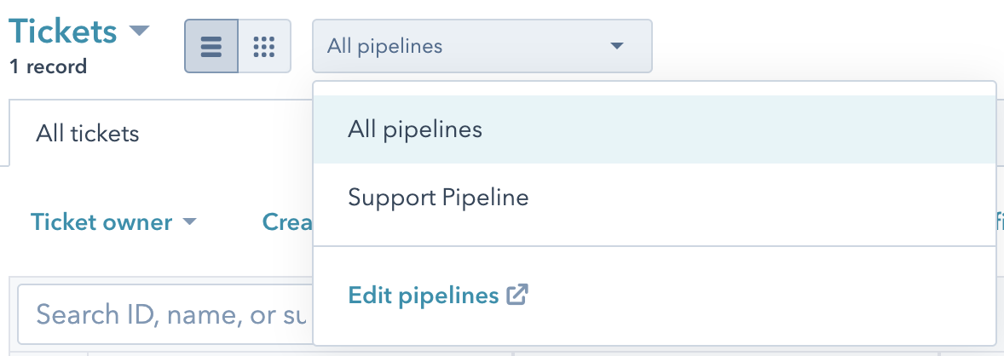Click the All pipelines text in selector
1004x356 pixels.
384,46
